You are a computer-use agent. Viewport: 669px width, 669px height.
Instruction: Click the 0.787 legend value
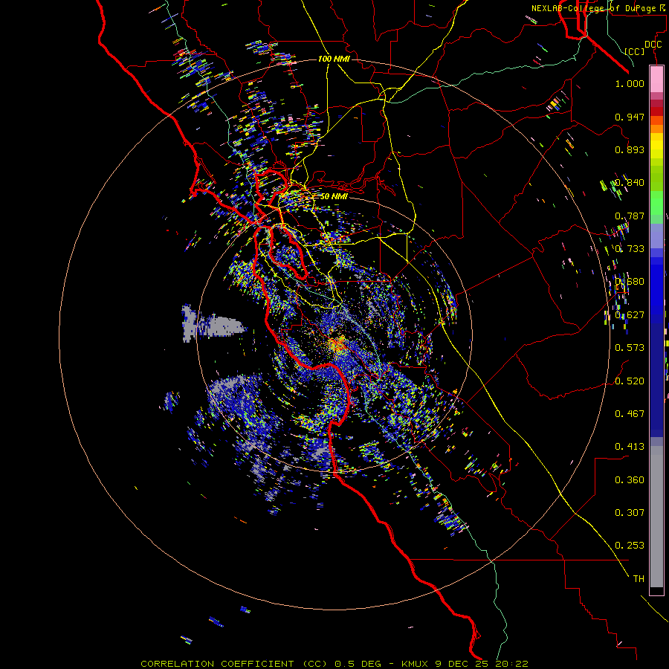(630, 216)
